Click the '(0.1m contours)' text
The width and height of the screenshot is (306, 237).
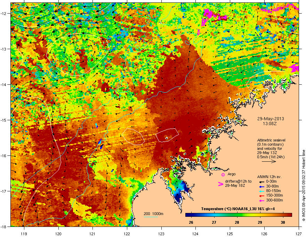(270, 145)
